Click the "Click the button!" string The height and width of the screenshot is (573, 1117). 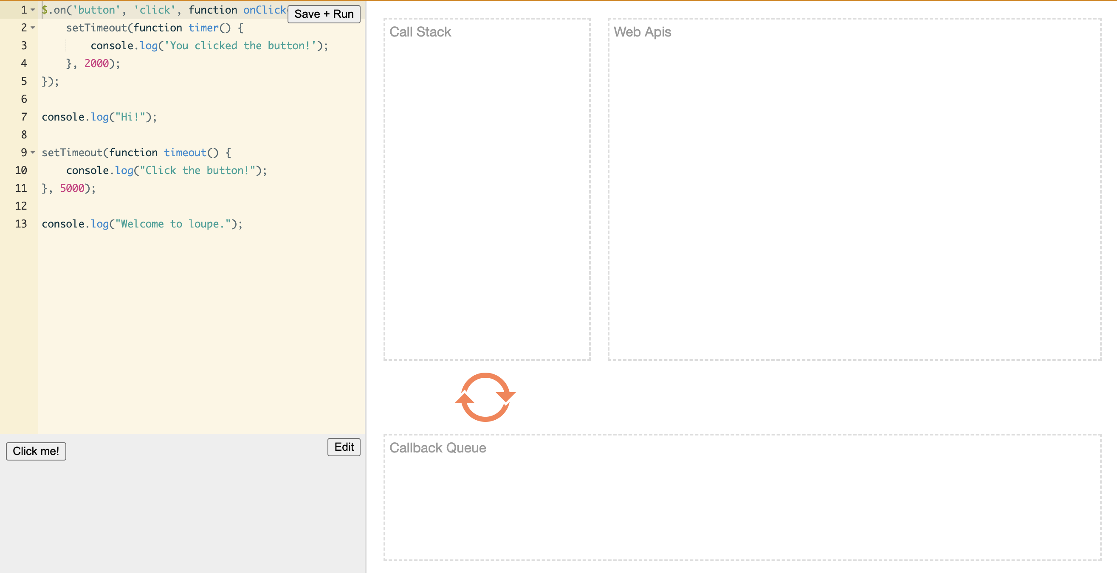coord(197,170)
